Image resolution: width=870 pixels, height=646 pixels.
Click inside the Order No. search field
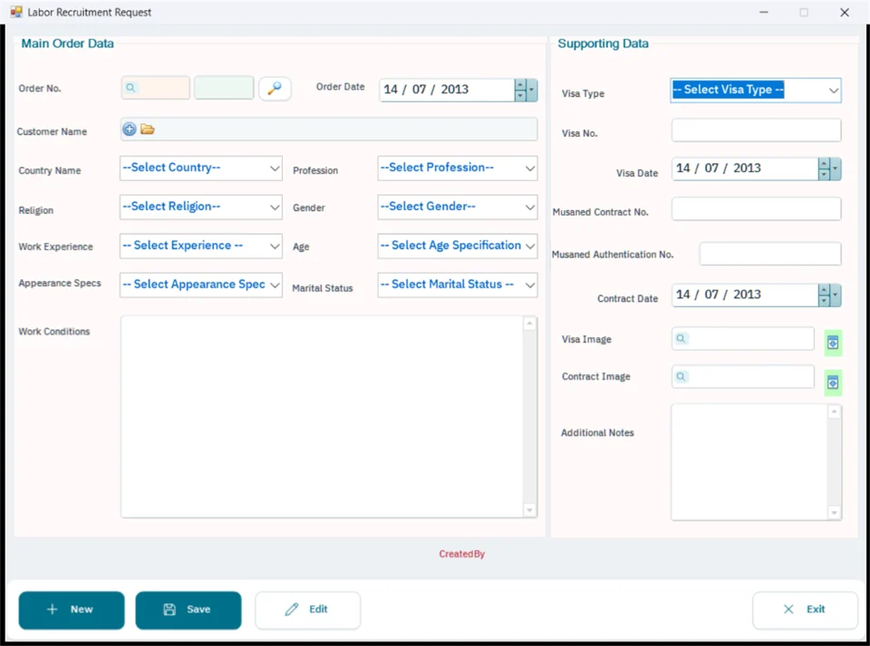pyautogui.click(x=156, y=88)
